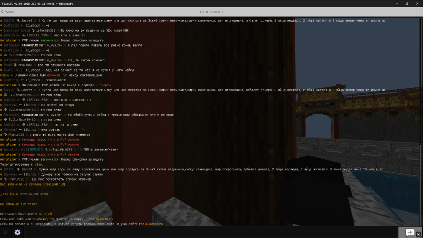The image size is (423, 238).
Task: Select line "Дата бана: 2025-07-03 20:30"
Action: tap(24, 194)
